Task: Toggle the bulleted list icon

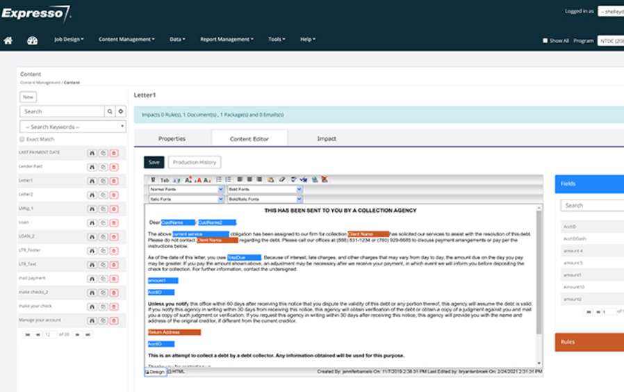Action: pos(219,180)
